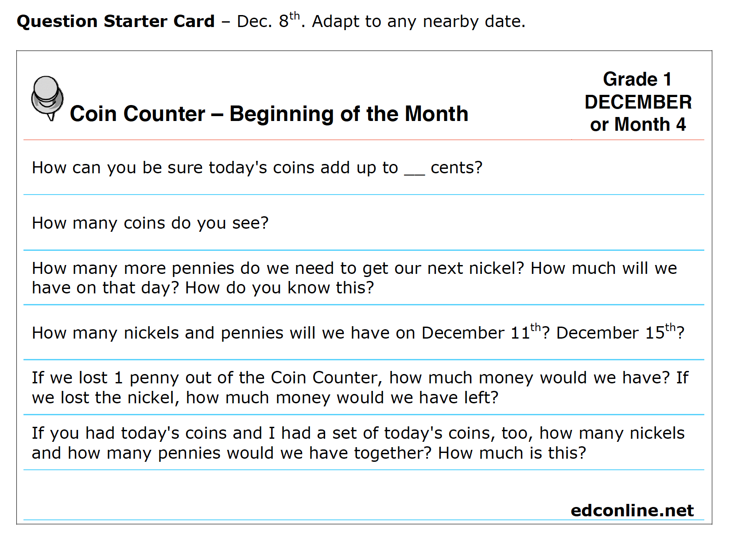Screen dimensions: 730x546
Task: Click 'How much is this?' sentence
Action: point(512,453)
